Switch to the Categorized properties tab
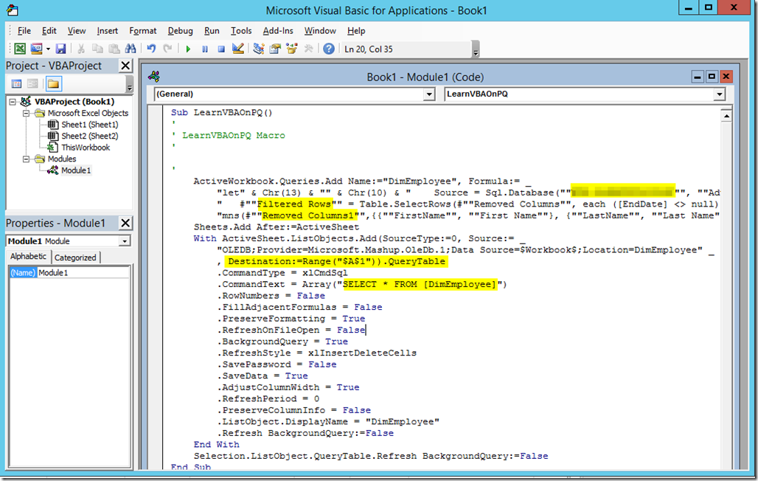The image size is (758, 481). [x=75, y=257]
